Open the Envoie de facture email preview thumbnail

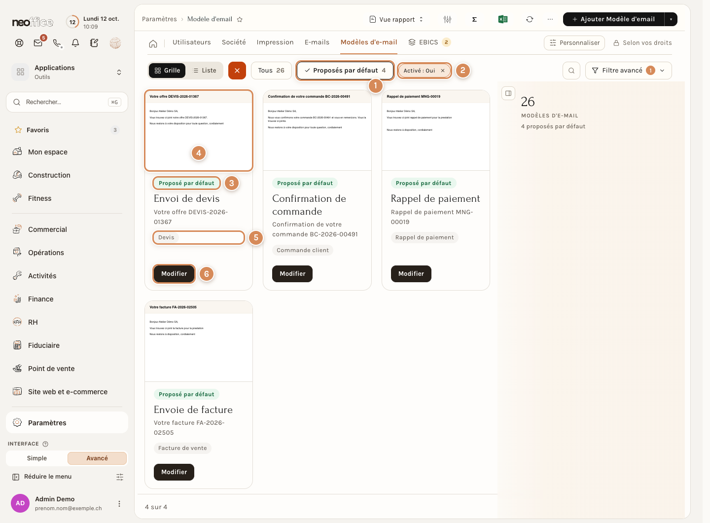point(199,341)
